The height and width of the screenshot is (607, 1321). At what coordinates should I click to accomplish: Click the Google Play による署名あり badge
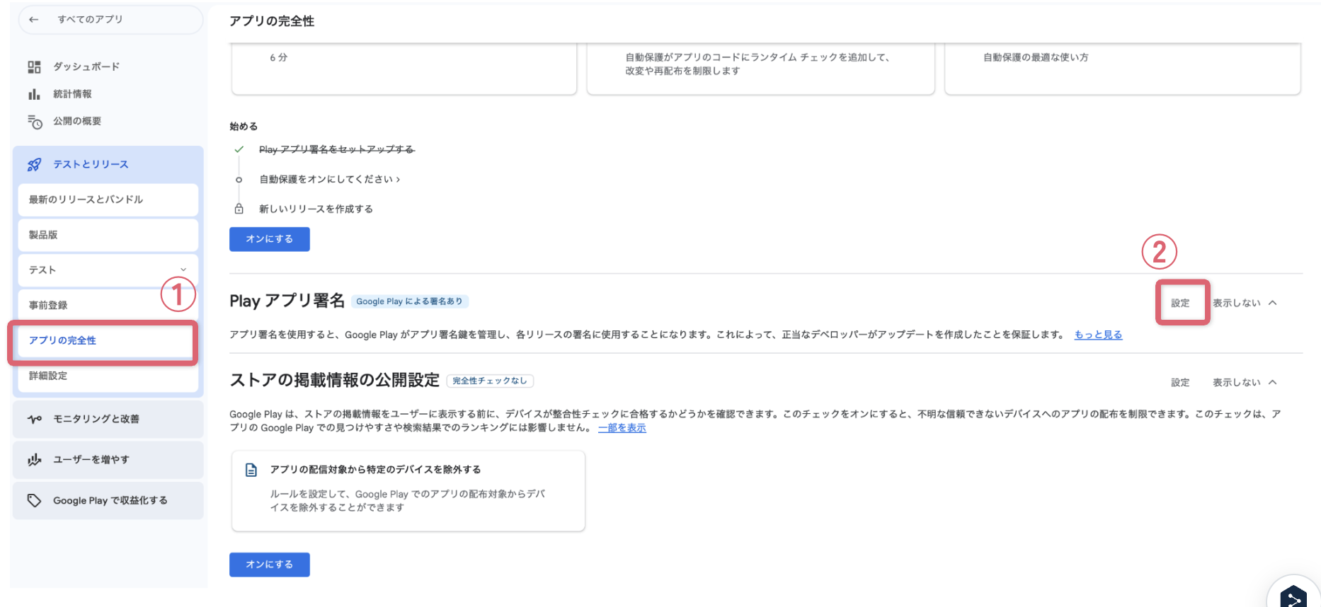click(409, 301)
